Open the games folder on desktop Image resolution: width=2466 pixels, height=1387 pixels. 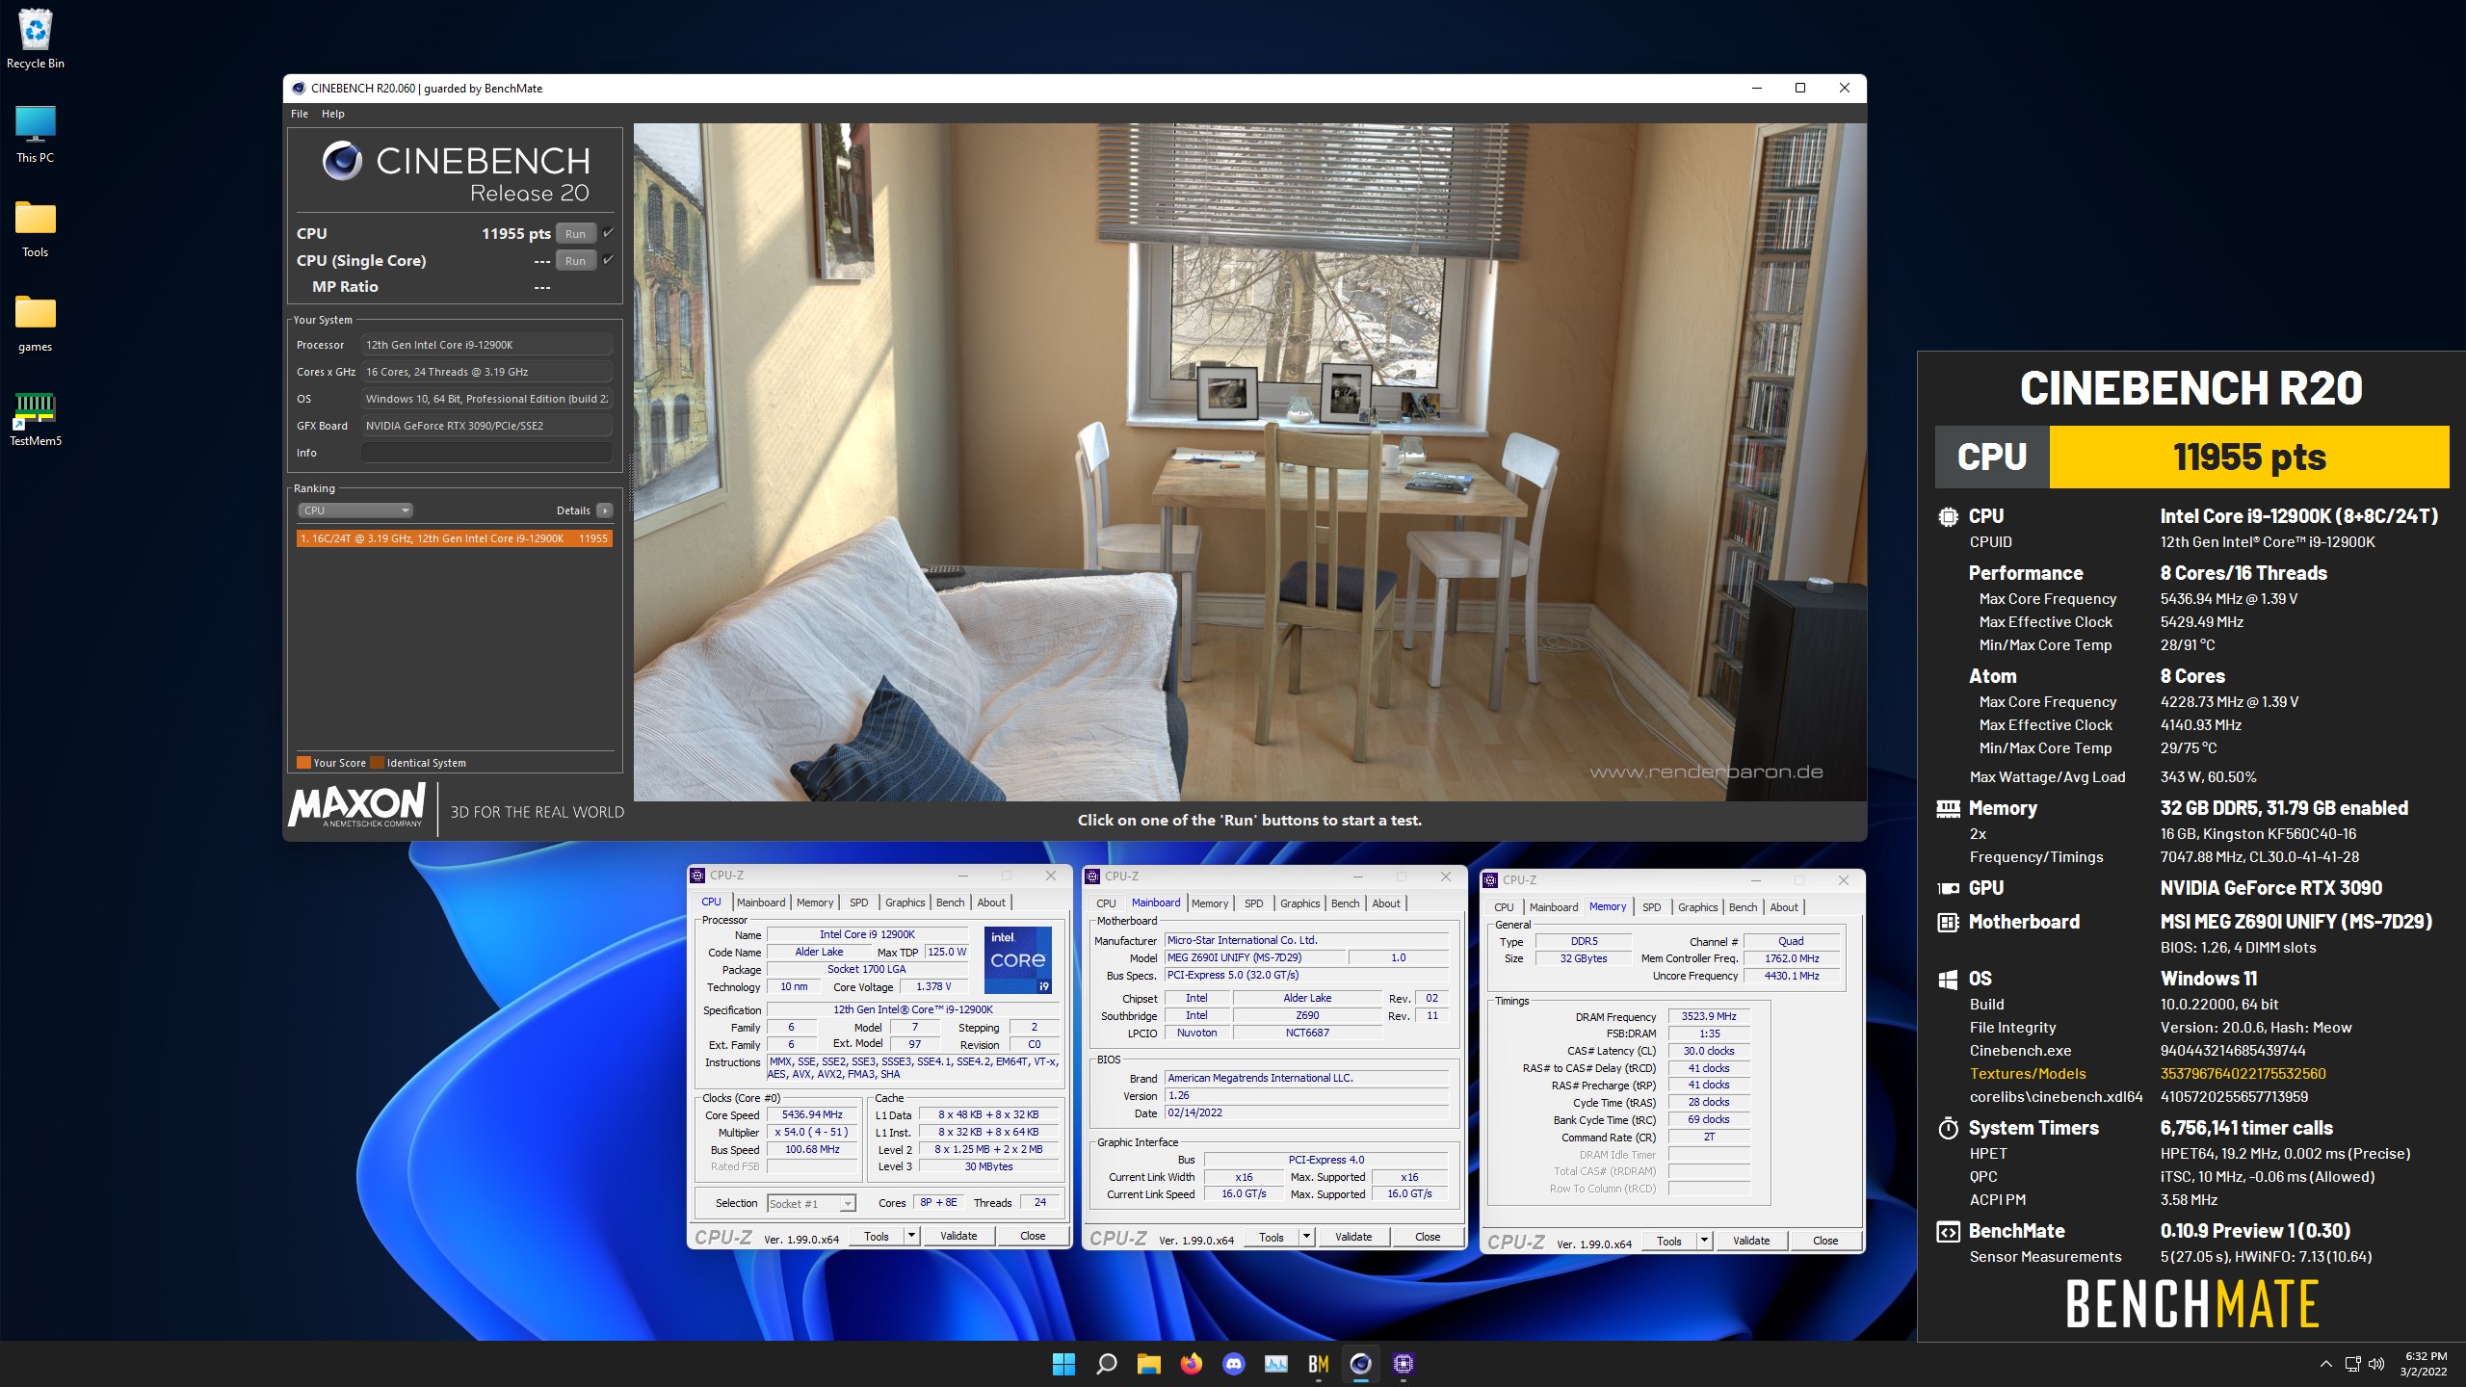[x=36, y=322]
